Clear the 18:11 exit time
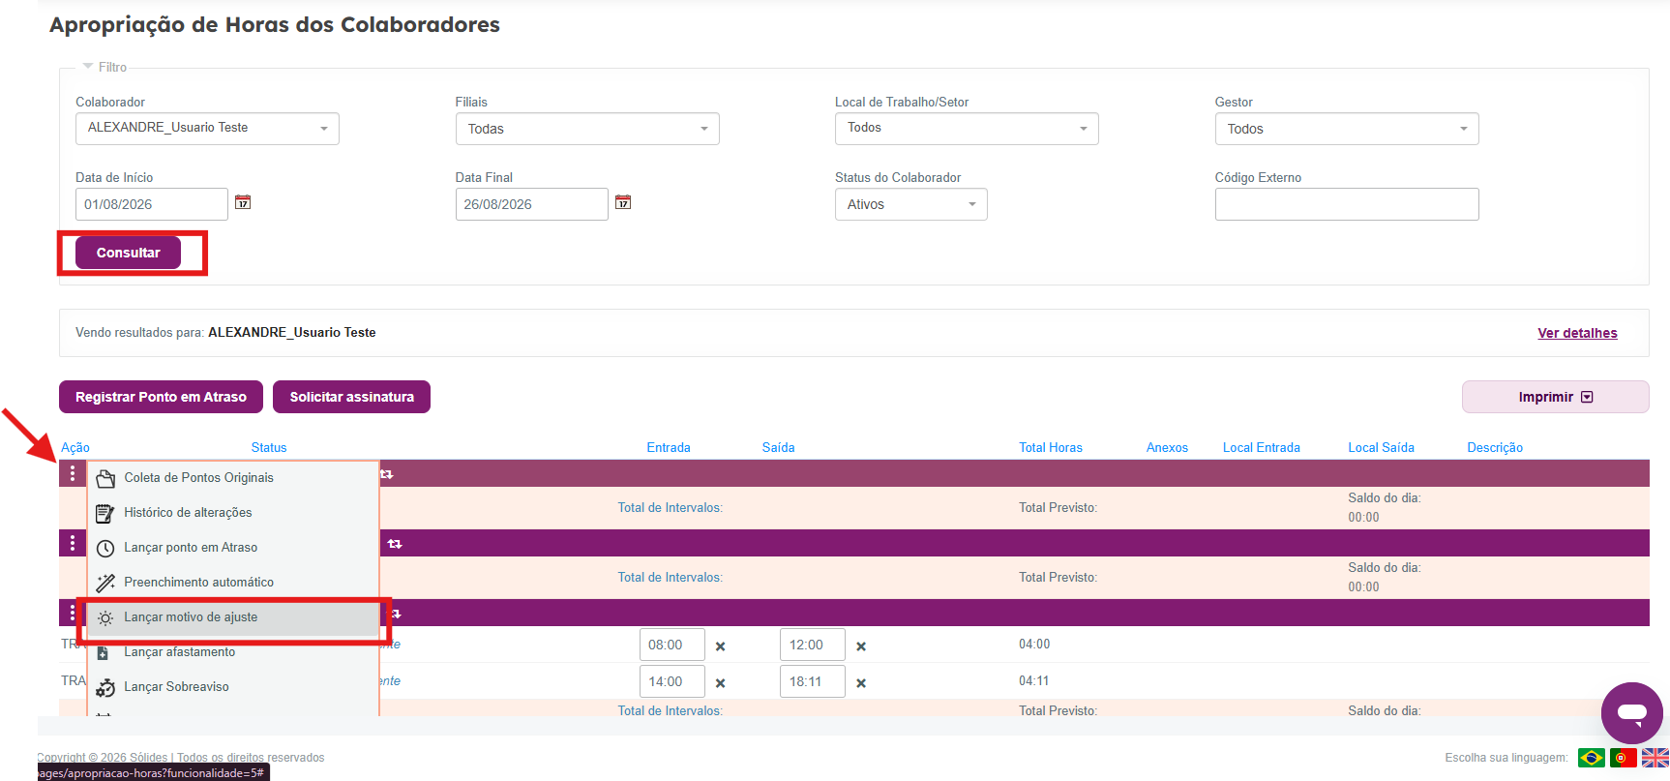Image resolution: width=1670 pixels, height=781 pixels. 861,683
